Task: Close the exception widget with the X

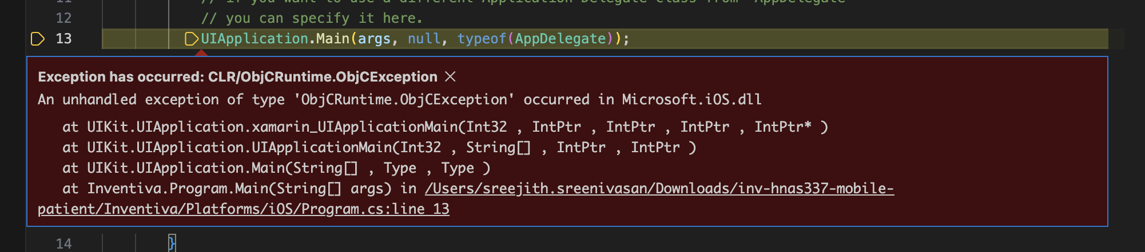Action: [450, 76]
